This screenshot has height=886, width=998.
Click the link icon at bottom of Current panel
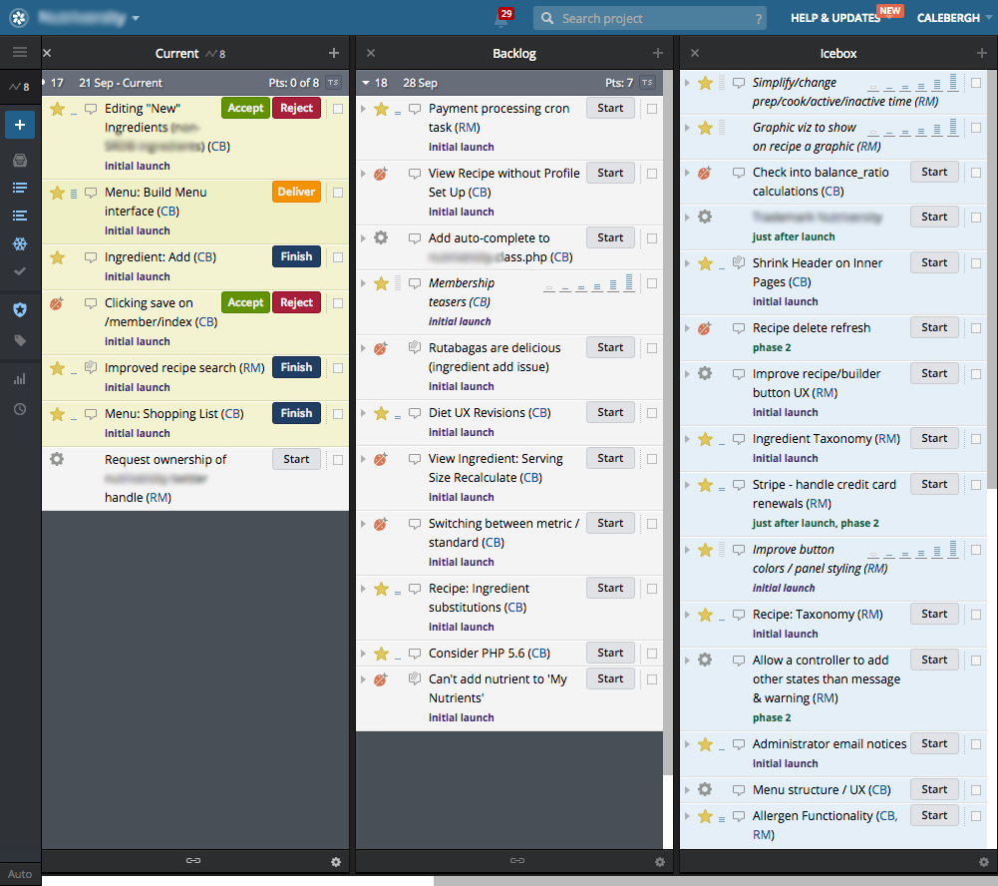pos(193,860)
